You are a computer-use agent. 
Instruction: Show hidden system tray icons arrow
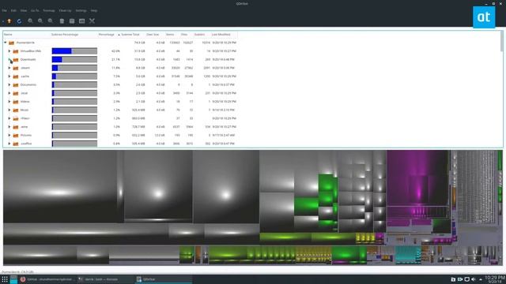(481, 279)
